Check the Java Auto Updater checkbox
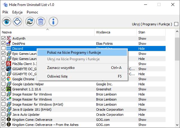 pos(3,114)
